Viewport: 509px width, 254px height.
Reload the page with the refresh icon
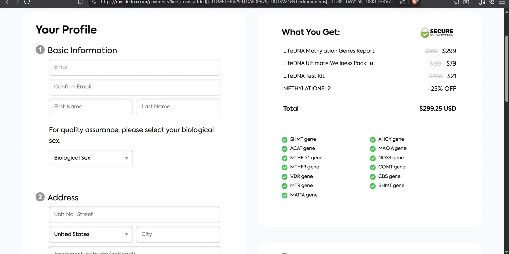pyautogui.click(x=27, y=2)
